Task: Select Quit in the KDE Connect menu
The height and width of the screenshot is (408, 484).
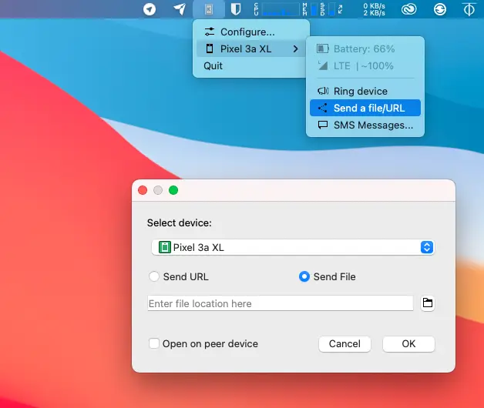Action: point(251,65)
